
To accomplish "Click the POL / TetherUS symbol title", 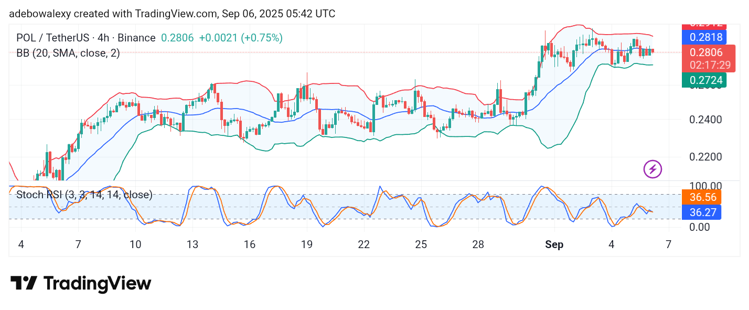I will click(x=86, y=38).
